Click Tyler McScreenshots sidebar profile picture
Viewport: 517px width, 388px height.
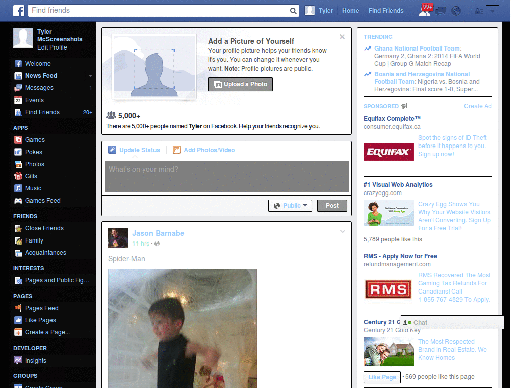point(23,38)
